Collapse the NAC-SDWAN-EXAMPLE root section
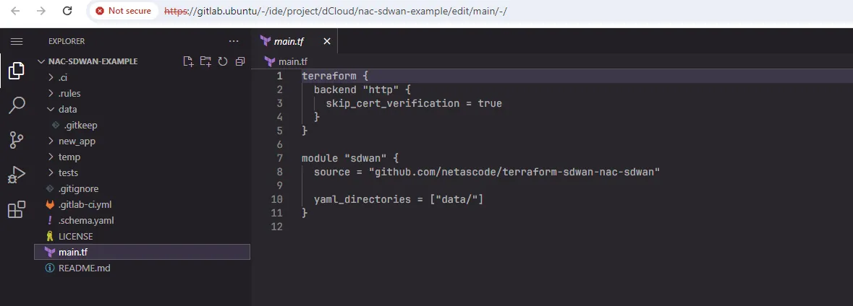This screenshot has height=306, width=853. point(92,61)
